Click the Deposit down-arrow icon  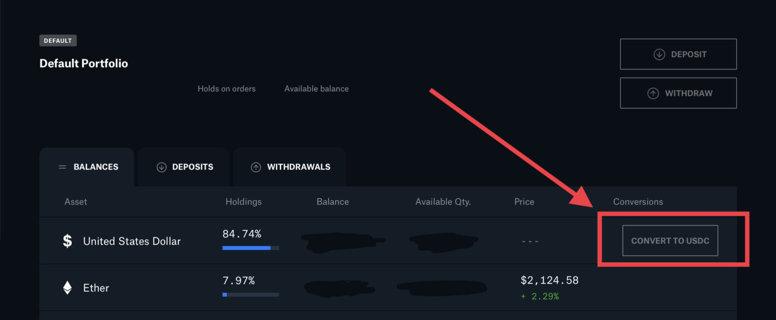659,54
